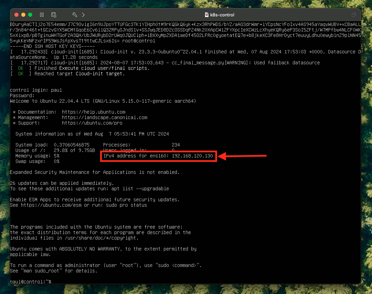Open the VM snapshots manager
372x294 pixels.
pos(53,15)
